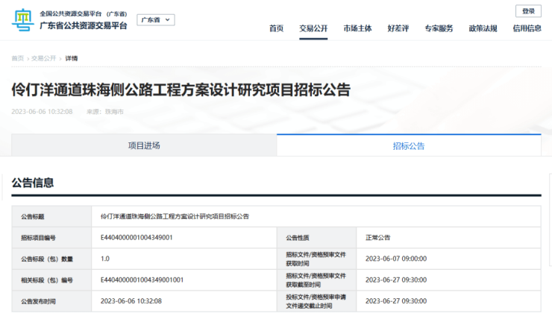Click the 交易公开 breadcrumb link

point(43,57)
